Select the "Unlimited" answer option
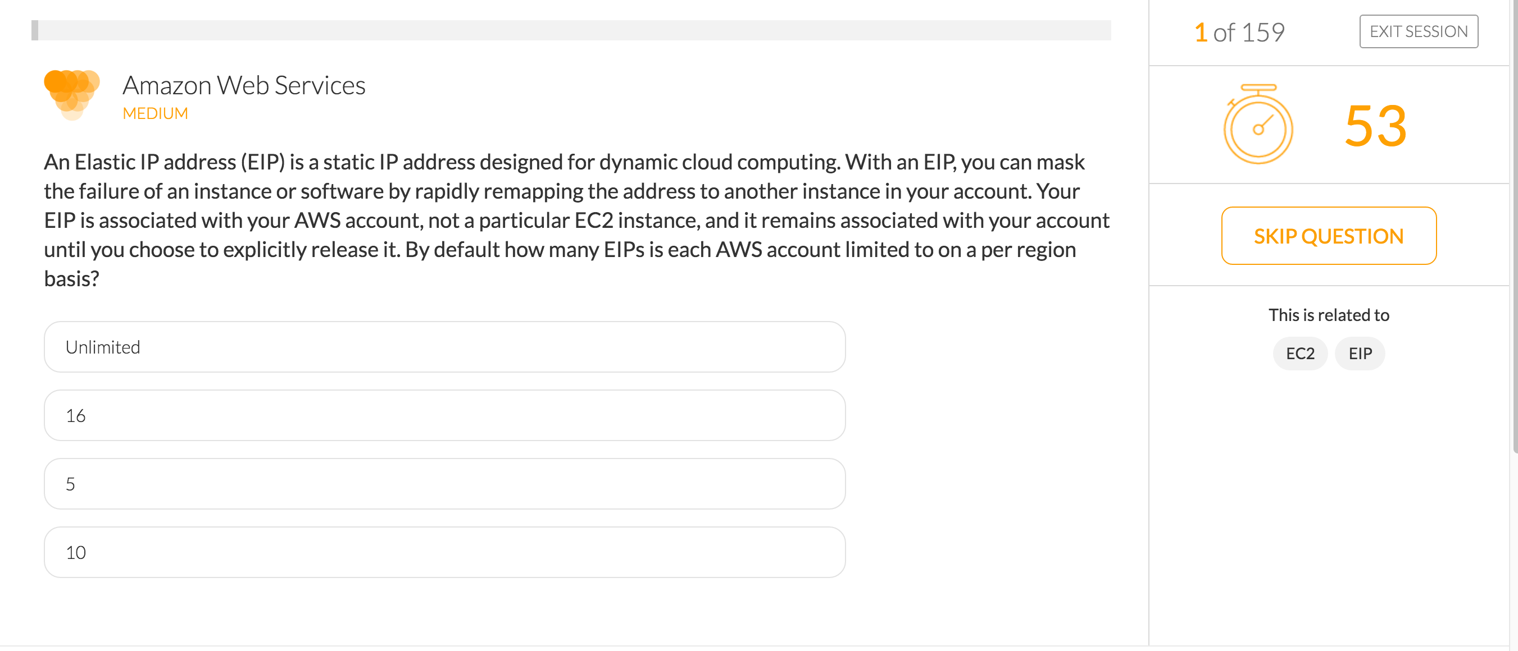The width and height of the screenshot is (1518, 651). pyautogui.click(x=444, y=347)
